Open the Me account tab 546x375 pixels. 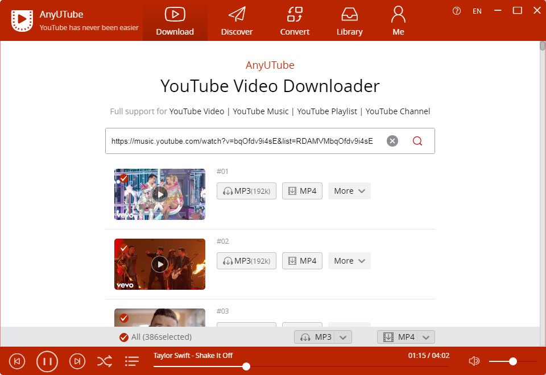398,21
